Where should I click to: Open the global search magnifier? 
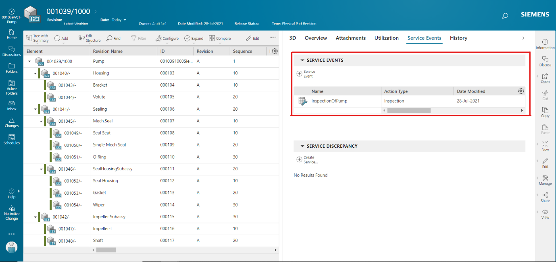coord(505,15)
